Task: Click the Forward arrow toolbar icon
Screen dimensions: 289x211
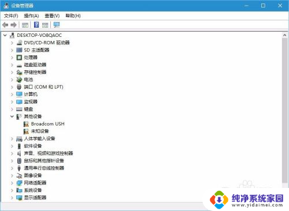Action: (13, 25)
